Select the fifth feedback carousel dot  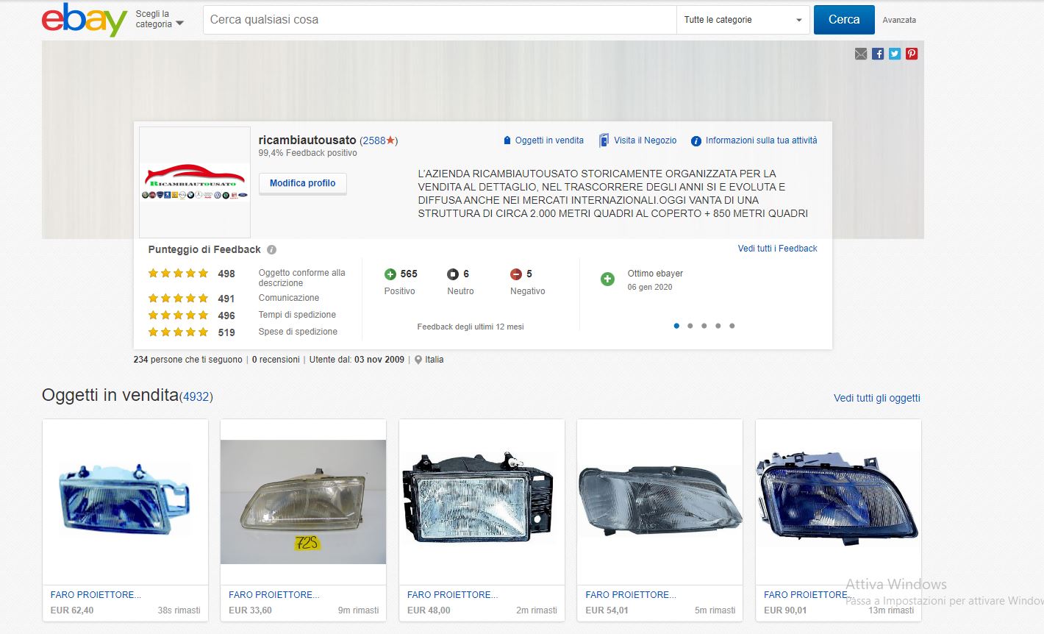[x=732, y=326]
